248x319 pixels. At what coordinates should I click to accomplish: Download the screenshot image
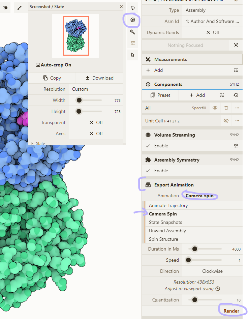tap(99, 78)
